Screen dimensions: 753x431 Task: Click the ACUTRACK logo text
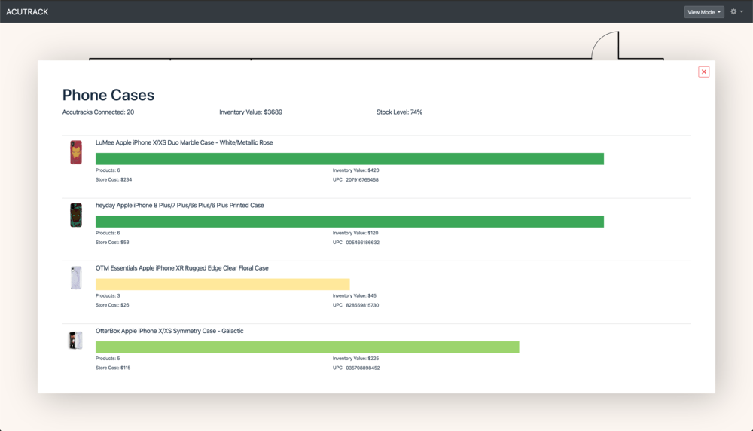click(27, 11)
